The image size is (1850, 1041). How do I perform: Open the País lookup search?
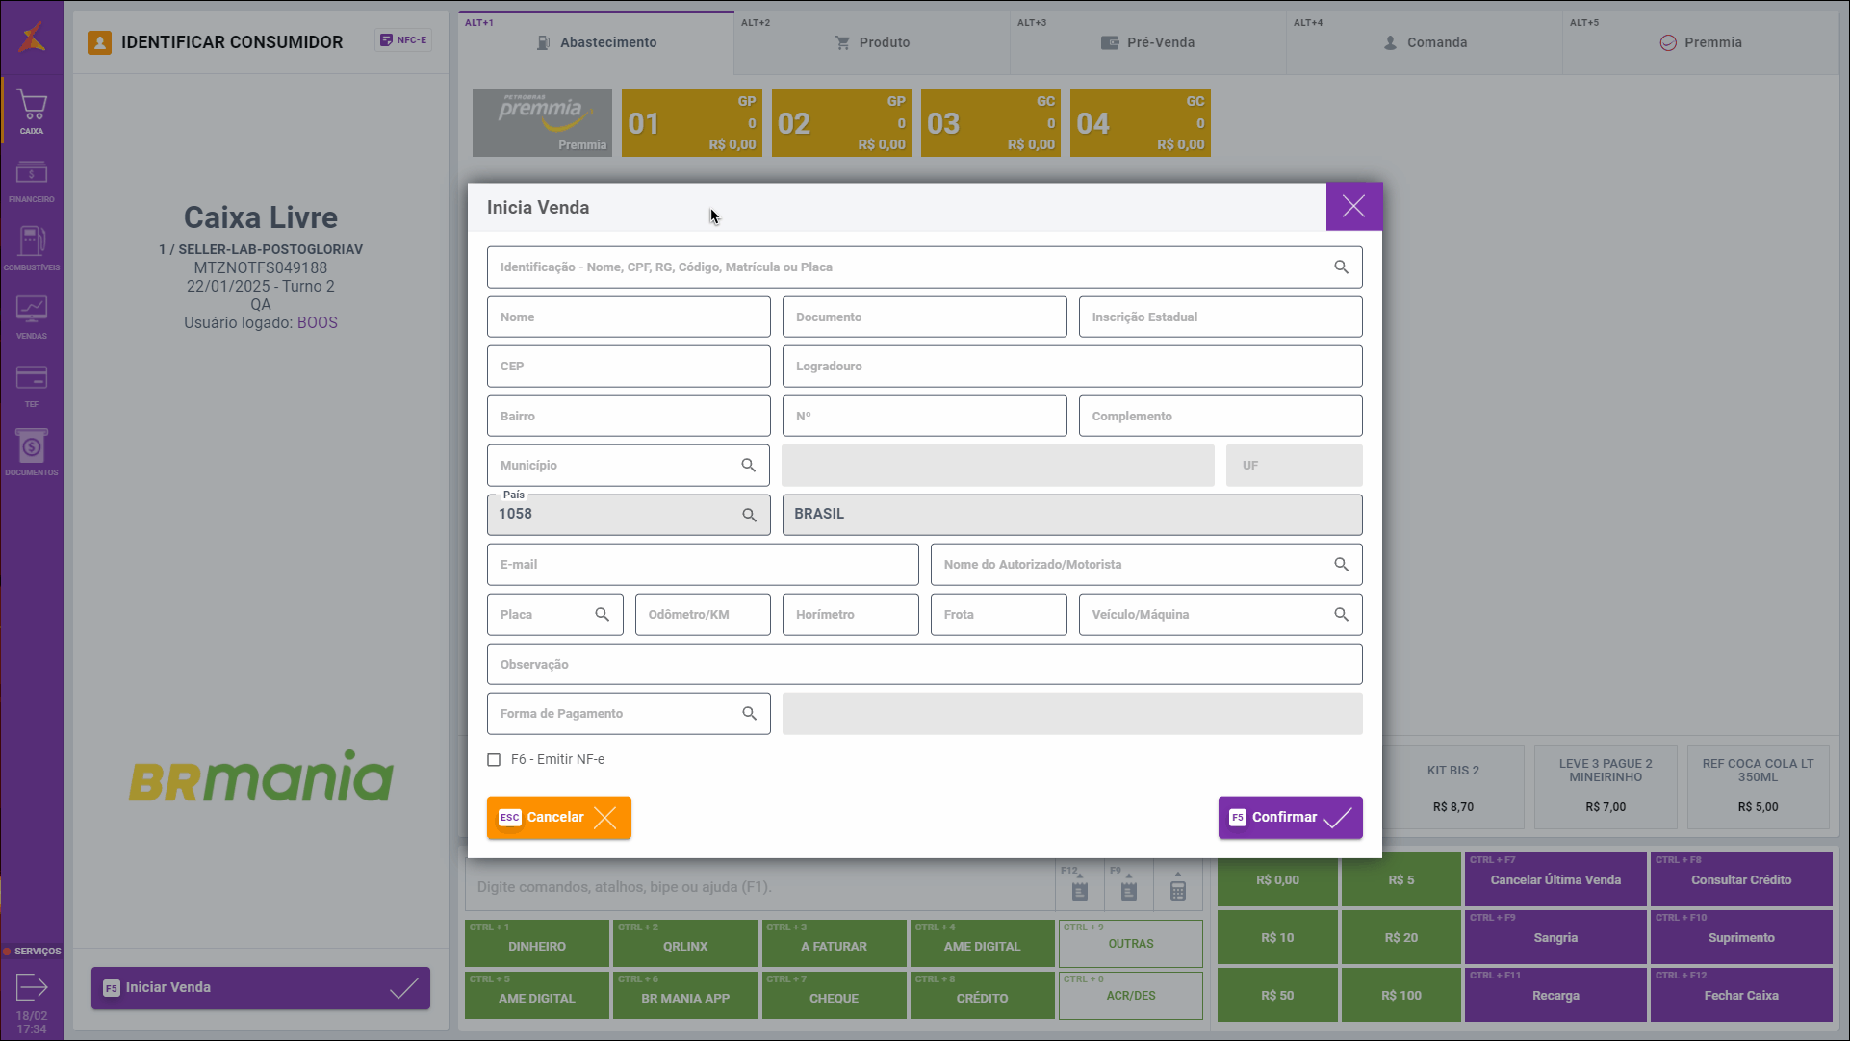point(749,516)
